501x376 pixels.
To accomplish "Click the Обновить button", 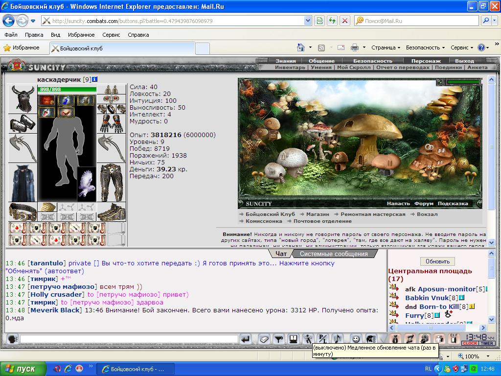I will pos(437,261).
